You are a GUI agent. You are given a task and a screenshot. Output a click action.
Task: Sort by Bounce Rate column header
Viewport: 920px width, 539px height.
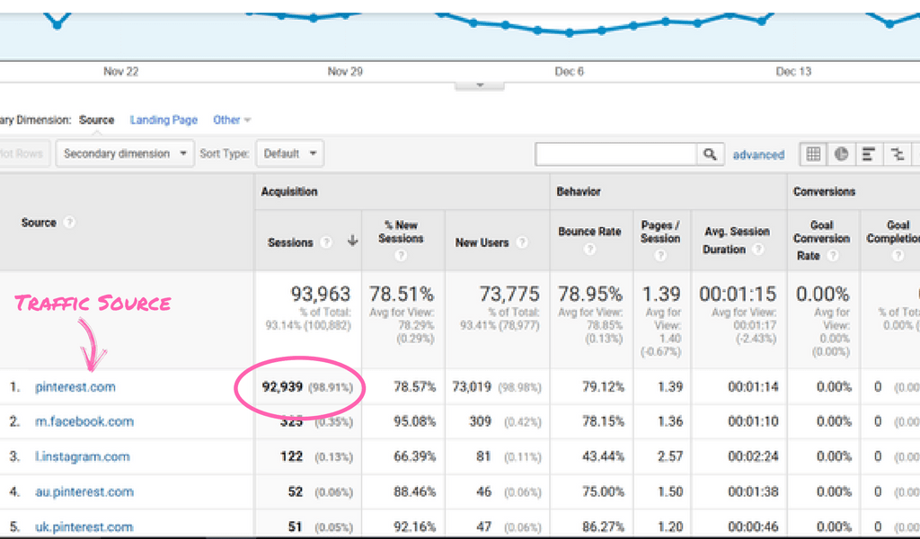click(589, 232)
